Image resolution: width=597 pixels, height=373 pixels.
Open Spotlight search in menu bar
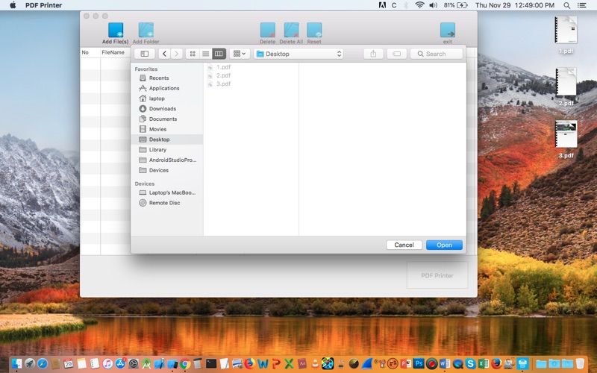pyautogui.click(x=566, y=5)
